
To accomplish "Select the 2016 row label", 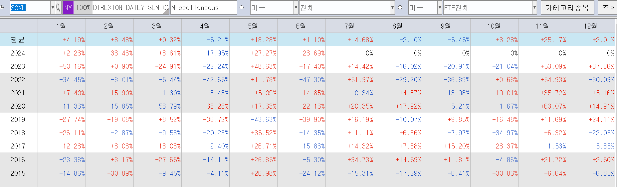I will click(x=18, y=160).
